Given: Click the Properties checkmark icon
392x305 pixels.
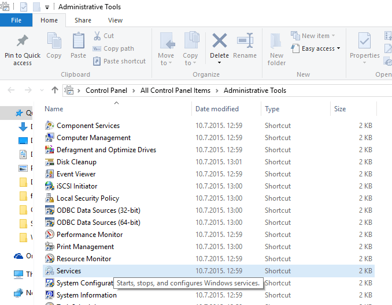Looking at the screenshot, I should (364, 40).
